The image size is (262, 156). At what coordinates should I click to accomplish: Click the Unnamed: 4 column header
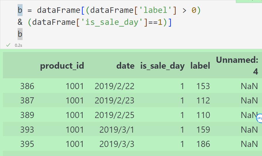tap(237, 65)
